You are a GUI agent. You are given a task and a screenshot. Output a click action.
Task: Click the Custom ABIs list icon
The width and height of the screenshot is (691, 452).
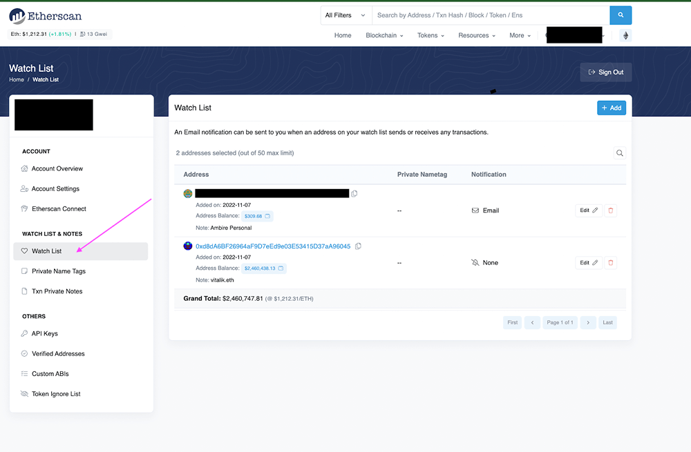24,373
